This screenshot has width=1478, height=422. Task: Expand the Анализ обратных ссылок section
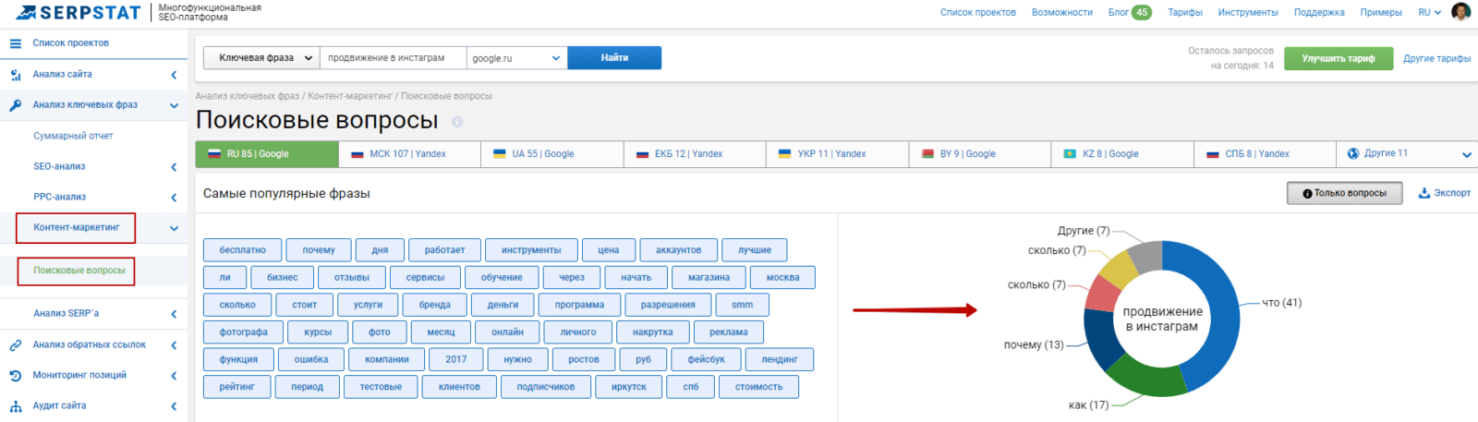pyautogui.click(x=174, y=345)
